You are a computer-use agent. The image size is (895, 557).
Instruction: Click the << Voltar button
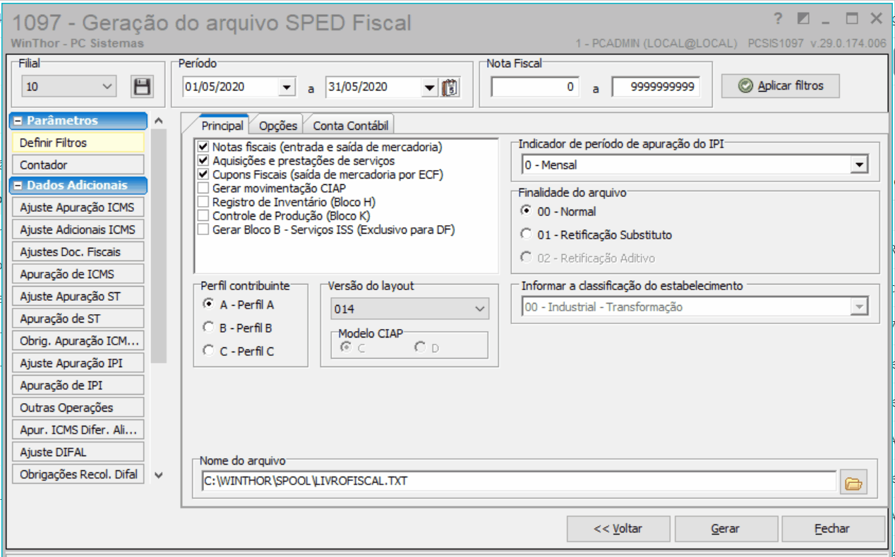point(619,529)
